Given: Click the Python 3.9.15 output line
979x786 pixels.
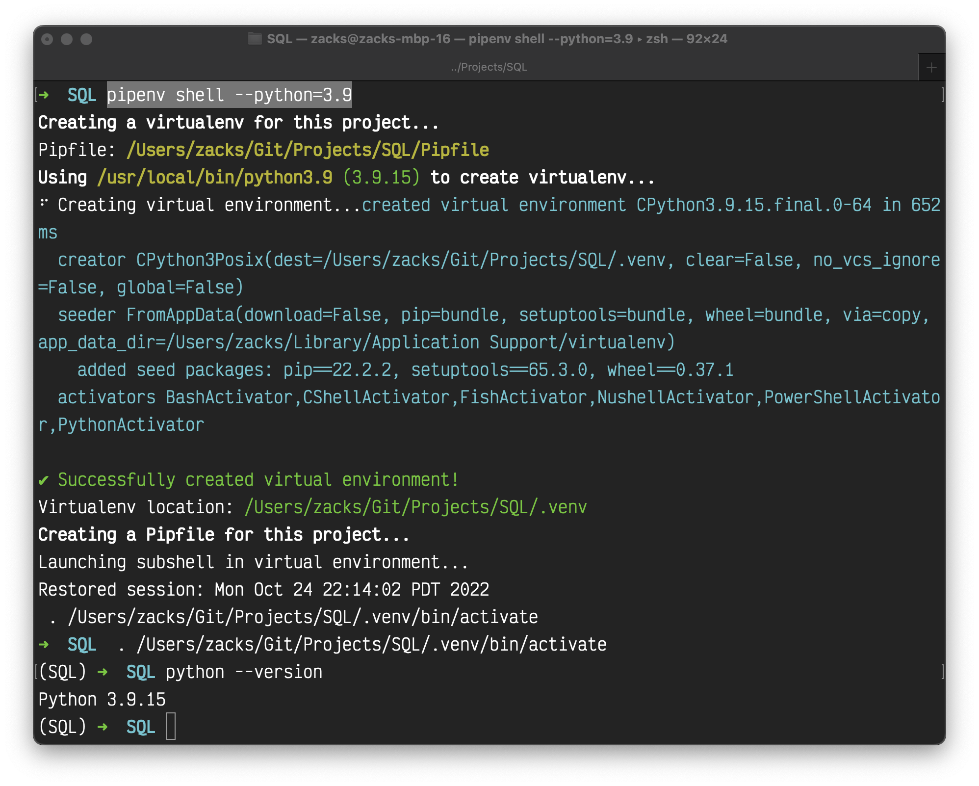Looking at the screenshot, I should coord(102,699).
